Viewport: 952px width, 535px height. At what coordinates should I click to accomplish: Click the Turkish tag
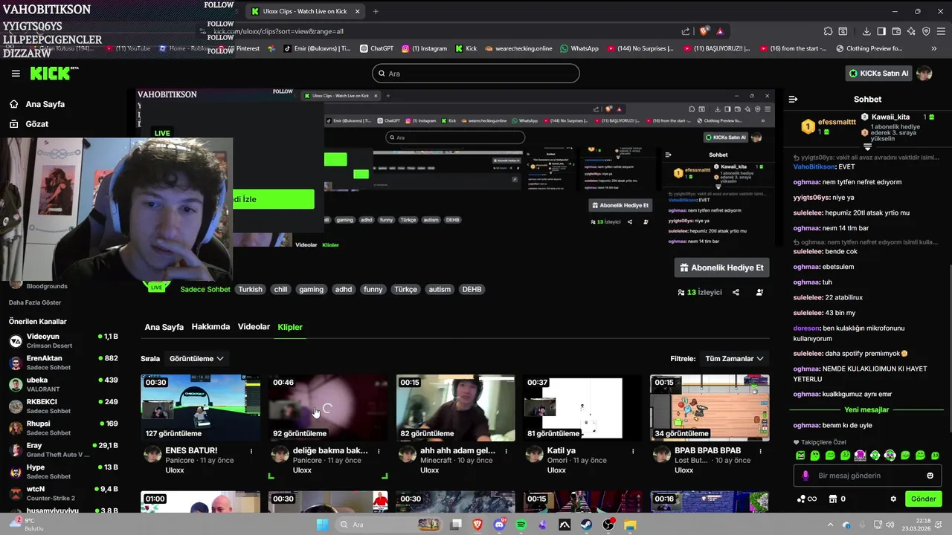(250, 289)
